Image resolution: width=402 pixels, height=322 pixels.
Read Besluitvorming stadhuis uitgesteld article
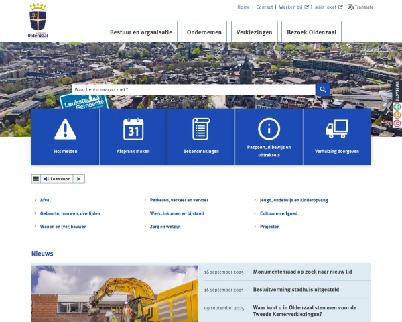click(x=296, y=290)
